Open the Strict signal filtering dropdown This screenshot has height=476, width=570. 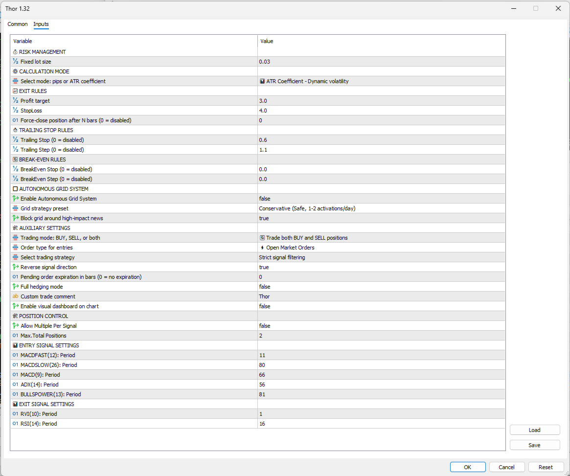[381, 257]
